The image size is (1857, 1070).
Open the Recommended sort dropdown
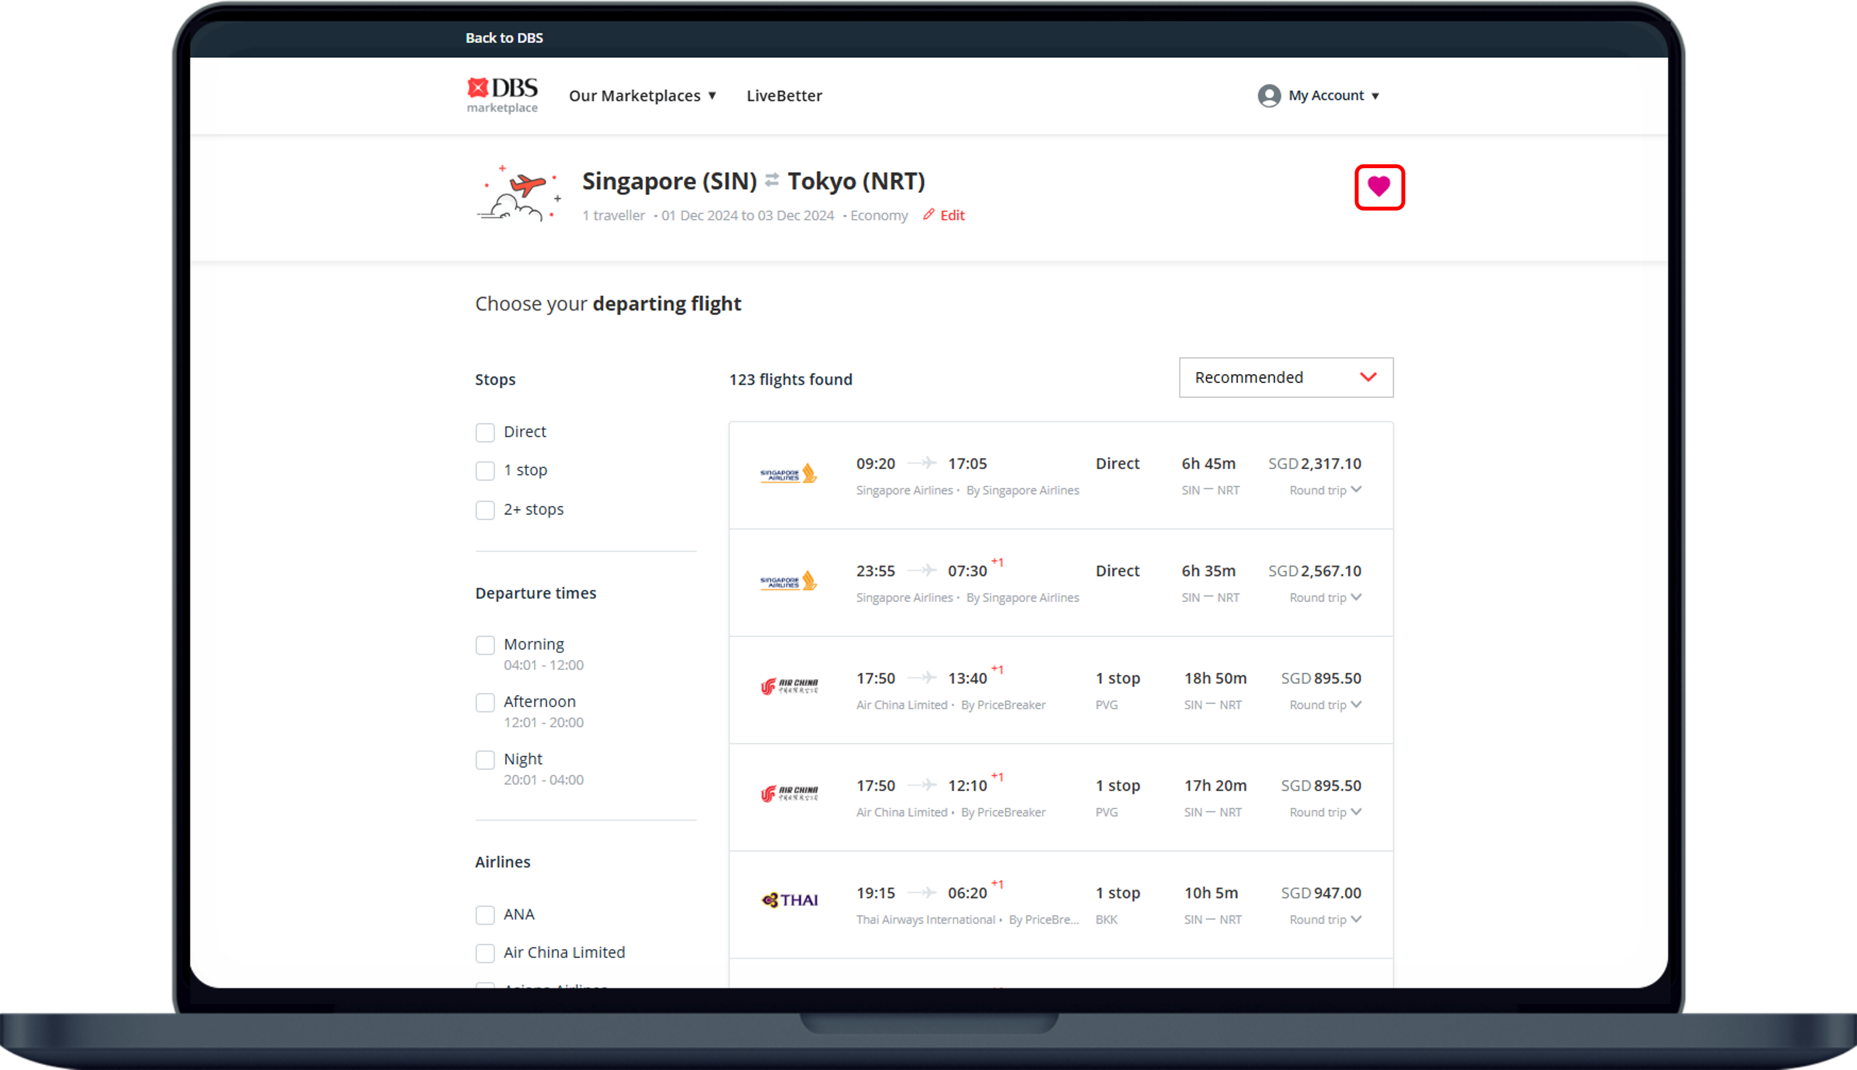click(1286, 378)
